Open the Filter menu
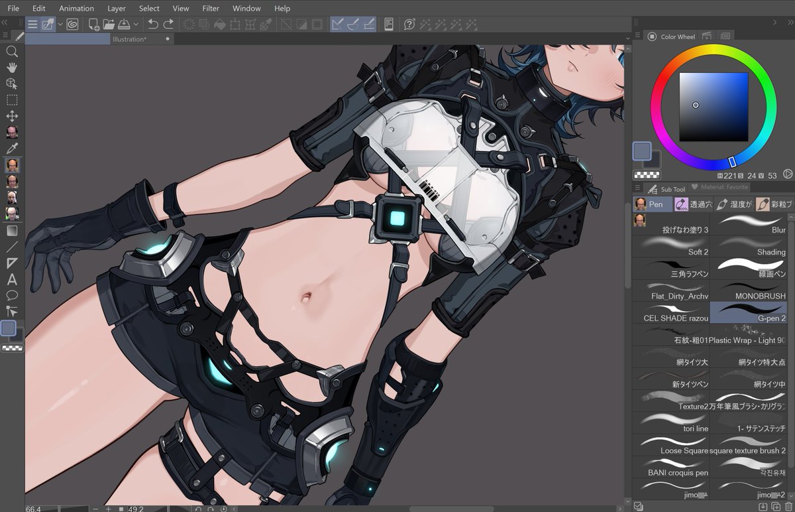The width and height of the screenshot is (795, 512). point(211,8)
